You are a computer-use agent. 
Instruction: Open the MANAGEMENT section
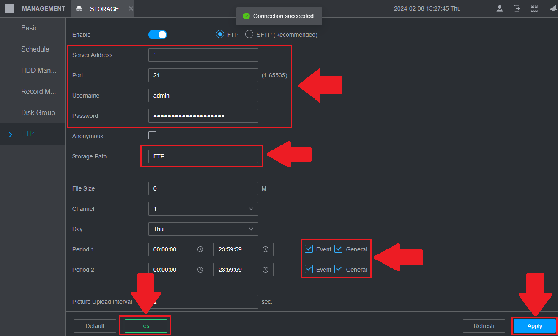click(44, 8)
